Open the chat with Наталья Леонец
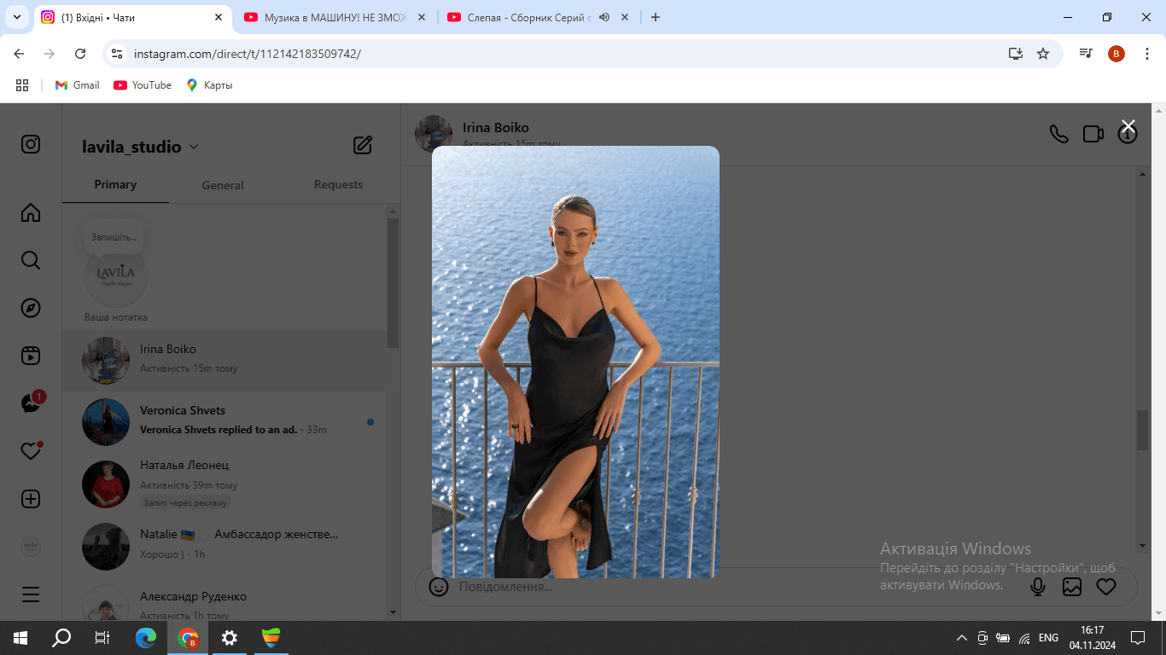1166x655 pixels. [224, 484]
